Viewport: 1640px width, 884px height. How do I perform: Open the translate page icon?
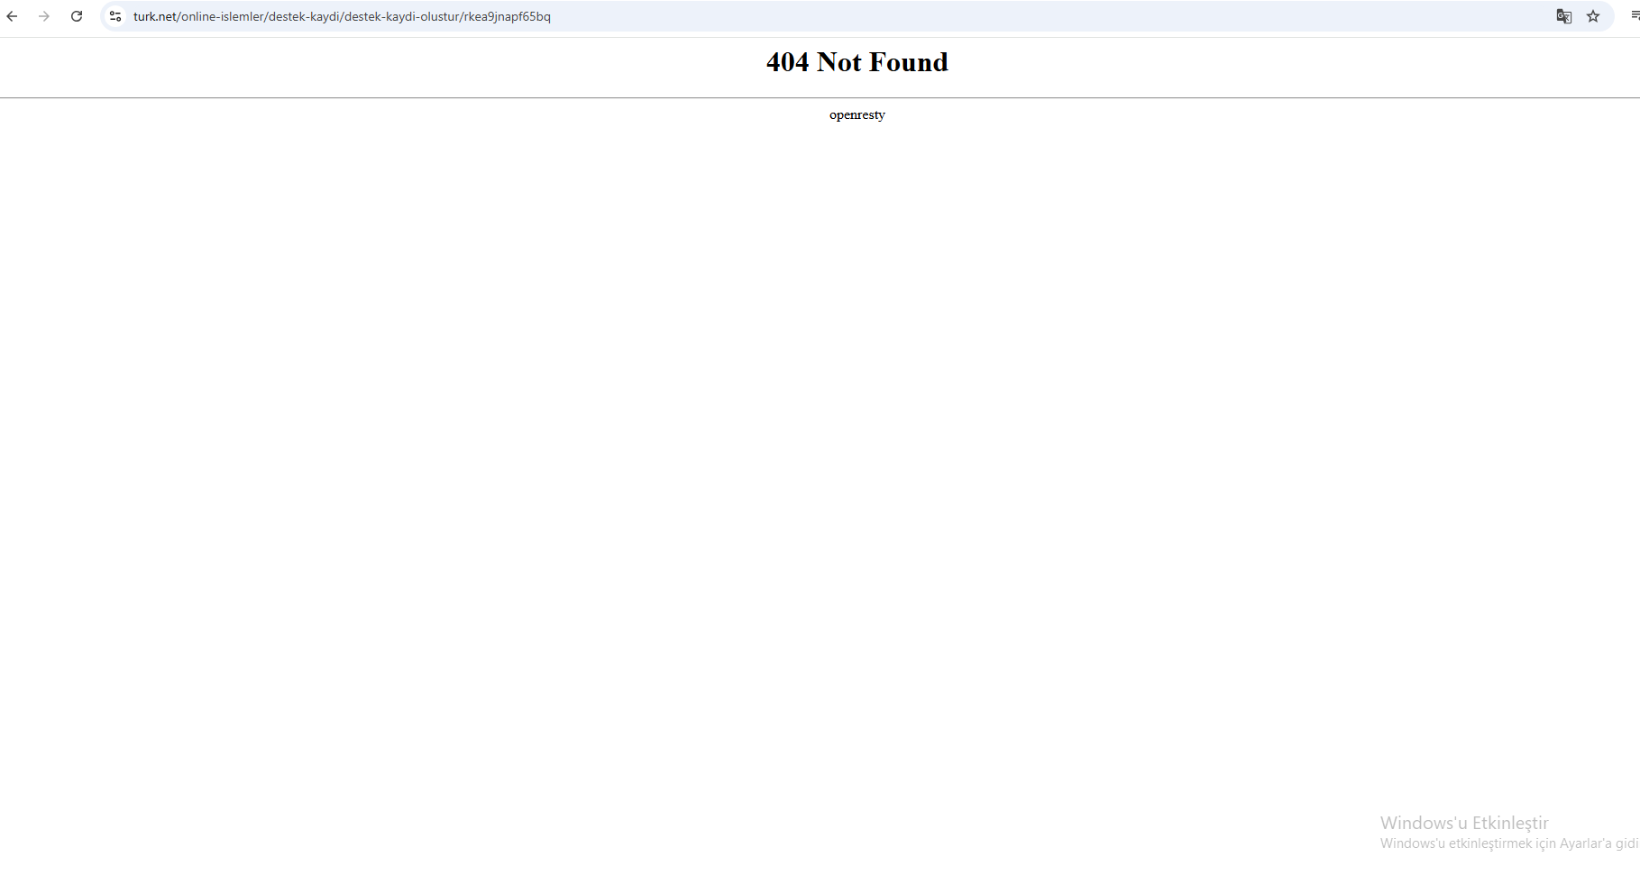pyautogui.click(x=1564, y=16)
